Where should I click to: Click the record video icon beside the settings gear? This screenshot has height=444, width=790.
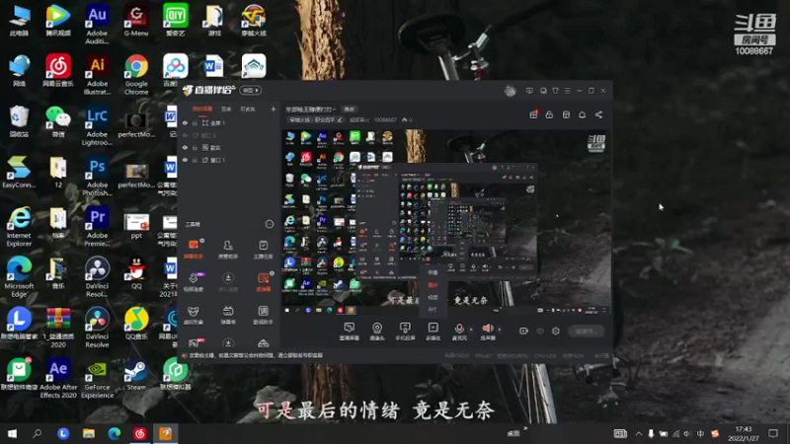(x=523, y=331)
